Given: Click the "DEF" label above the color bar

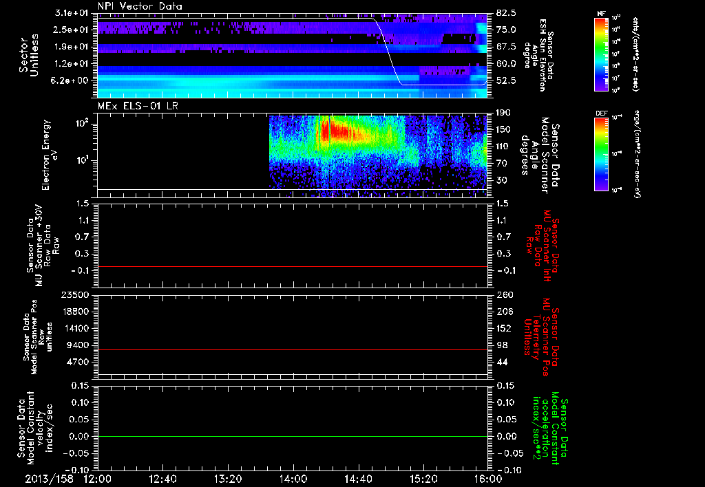Looking at the screenshot, I should (602, 113).
